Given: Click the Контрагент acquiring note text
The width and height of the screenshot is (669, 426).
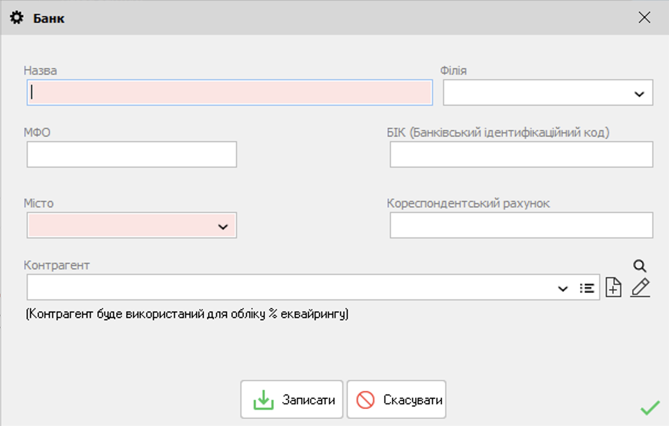Looking at the screenshot, I should tap(187, 314).
